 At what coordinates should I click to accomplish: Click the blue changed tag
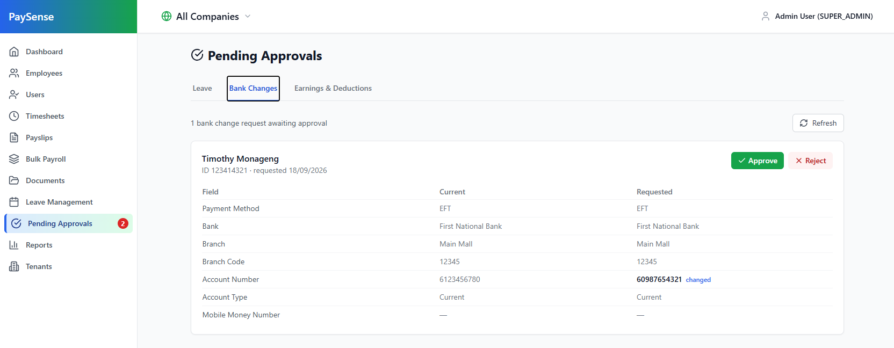click(698, 280)
